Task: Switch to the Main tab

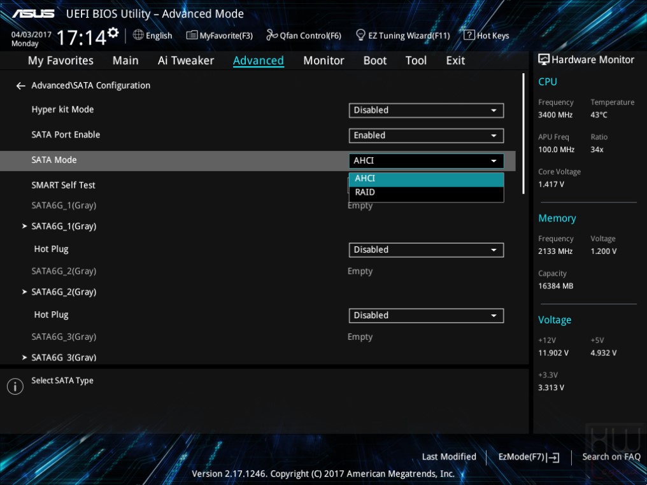Action: coord(125,60)
